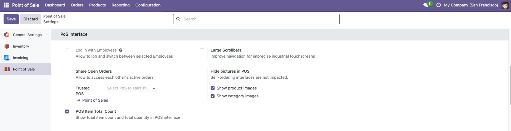Open the activities clock icon
This screenshot has height=131, width=511.
(438, 5)
